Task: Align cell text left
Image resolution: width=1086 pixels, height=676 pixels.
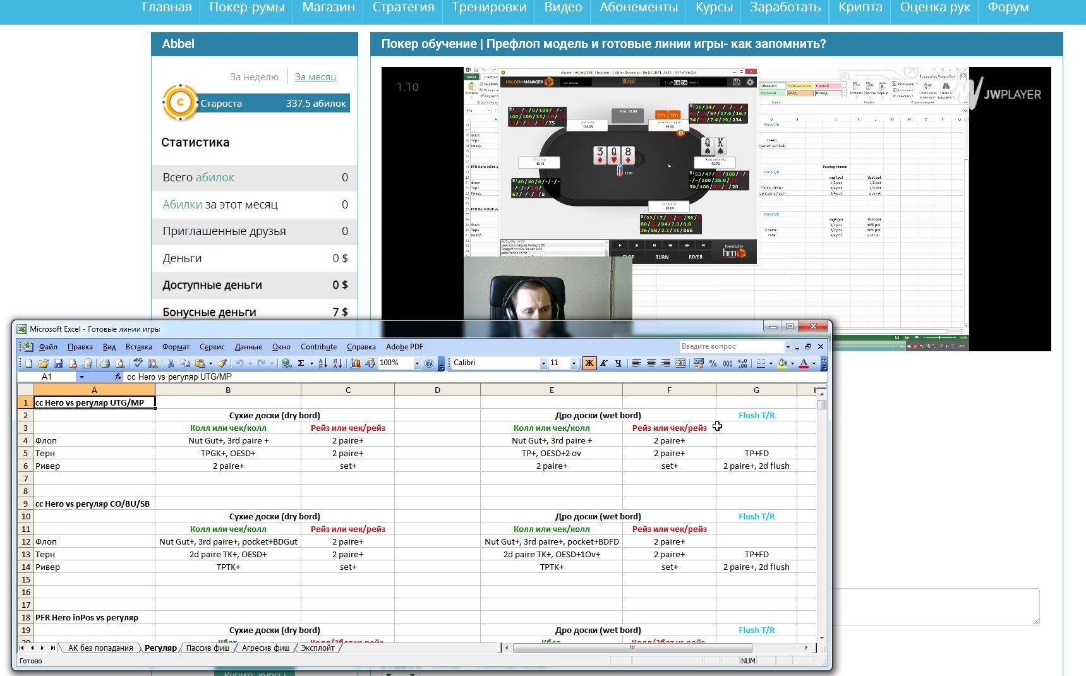Action: [x=637, y=363]
